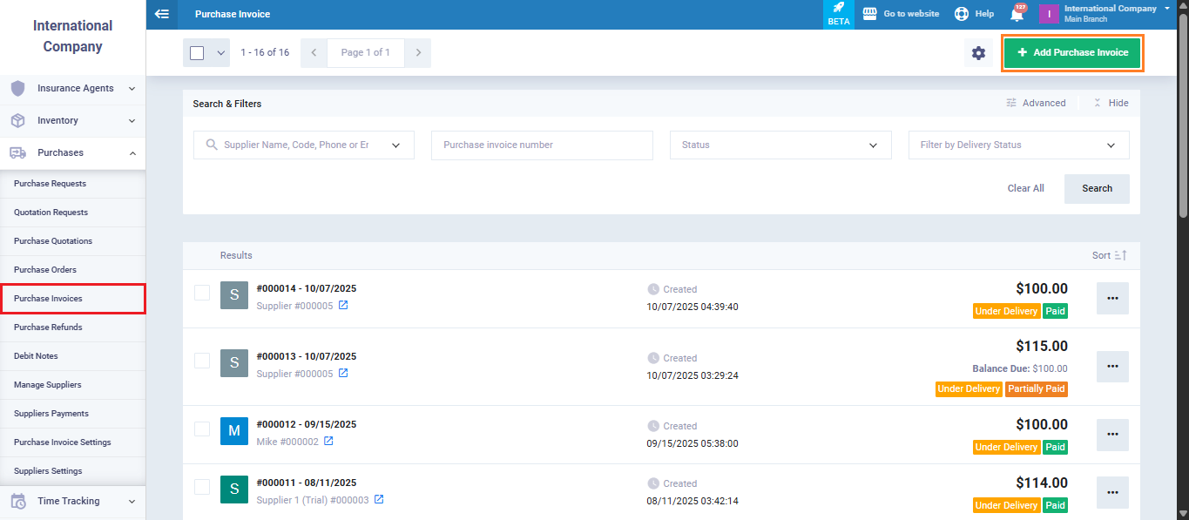Click the Purchase invoice number field
Viewport: 1189px width, 520px height.
(542, 145)
